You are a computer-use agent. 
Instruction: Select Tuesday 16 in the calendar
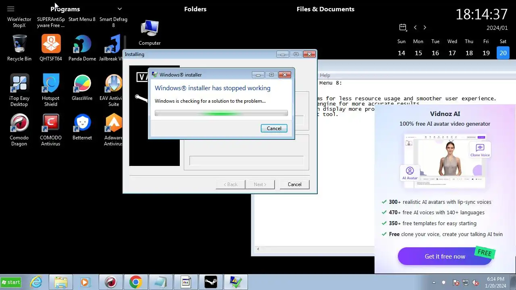435,53
